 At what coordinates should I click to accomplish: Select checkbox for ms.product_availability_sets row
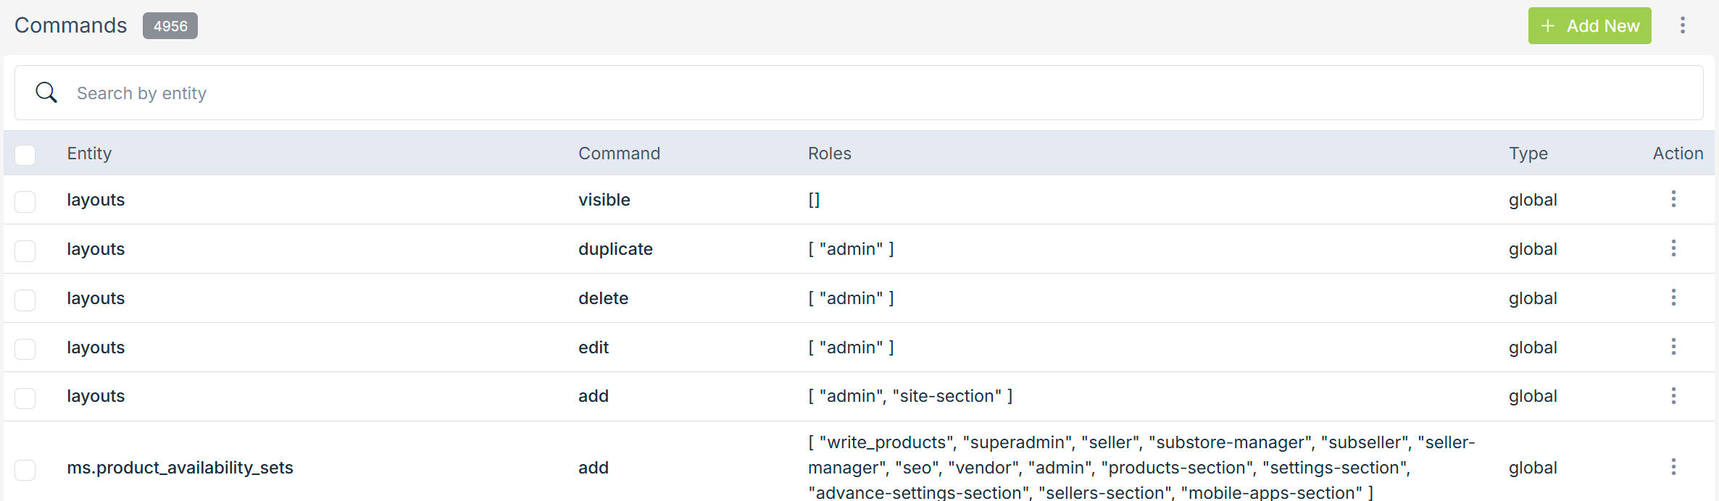(25, 469)
